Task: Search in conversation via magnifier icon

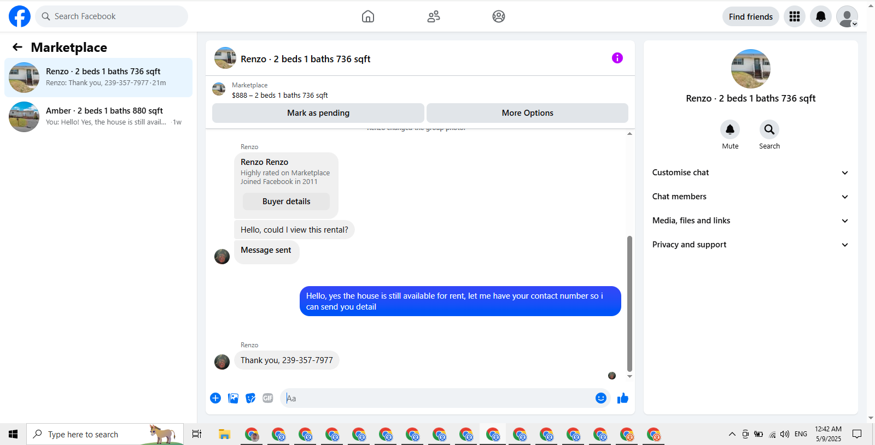Action: pos(769,129)
